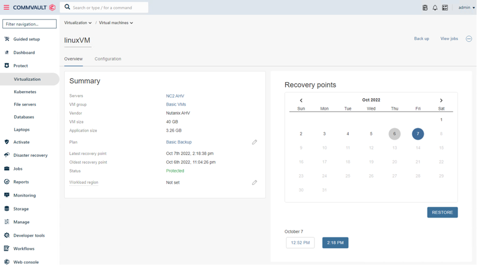Go to the next month in the calendar
Screen dimensions: 479x267
[x=441, y=100]
